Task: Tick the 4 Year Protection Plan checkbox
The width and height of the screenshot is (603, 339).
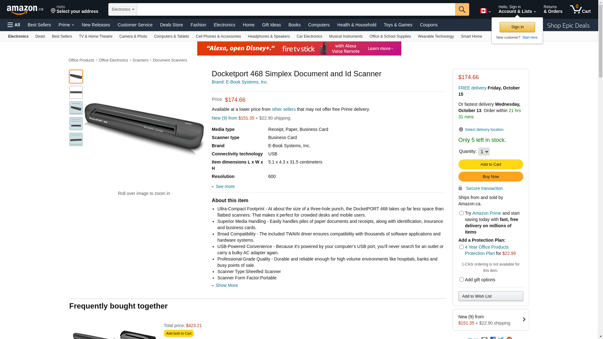Action: click(x=461, y=247)
